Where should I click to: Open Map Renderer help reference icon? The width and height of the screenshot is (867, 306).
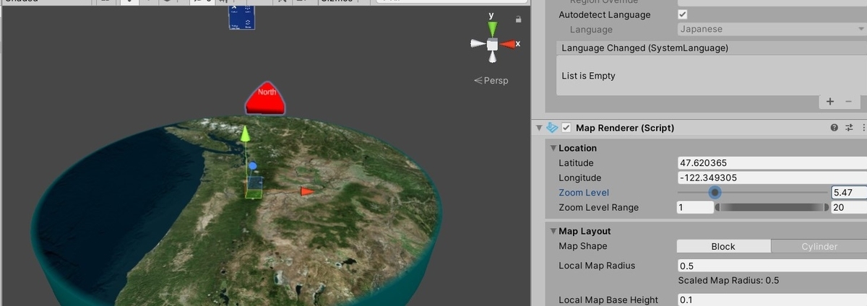(834, 128)
